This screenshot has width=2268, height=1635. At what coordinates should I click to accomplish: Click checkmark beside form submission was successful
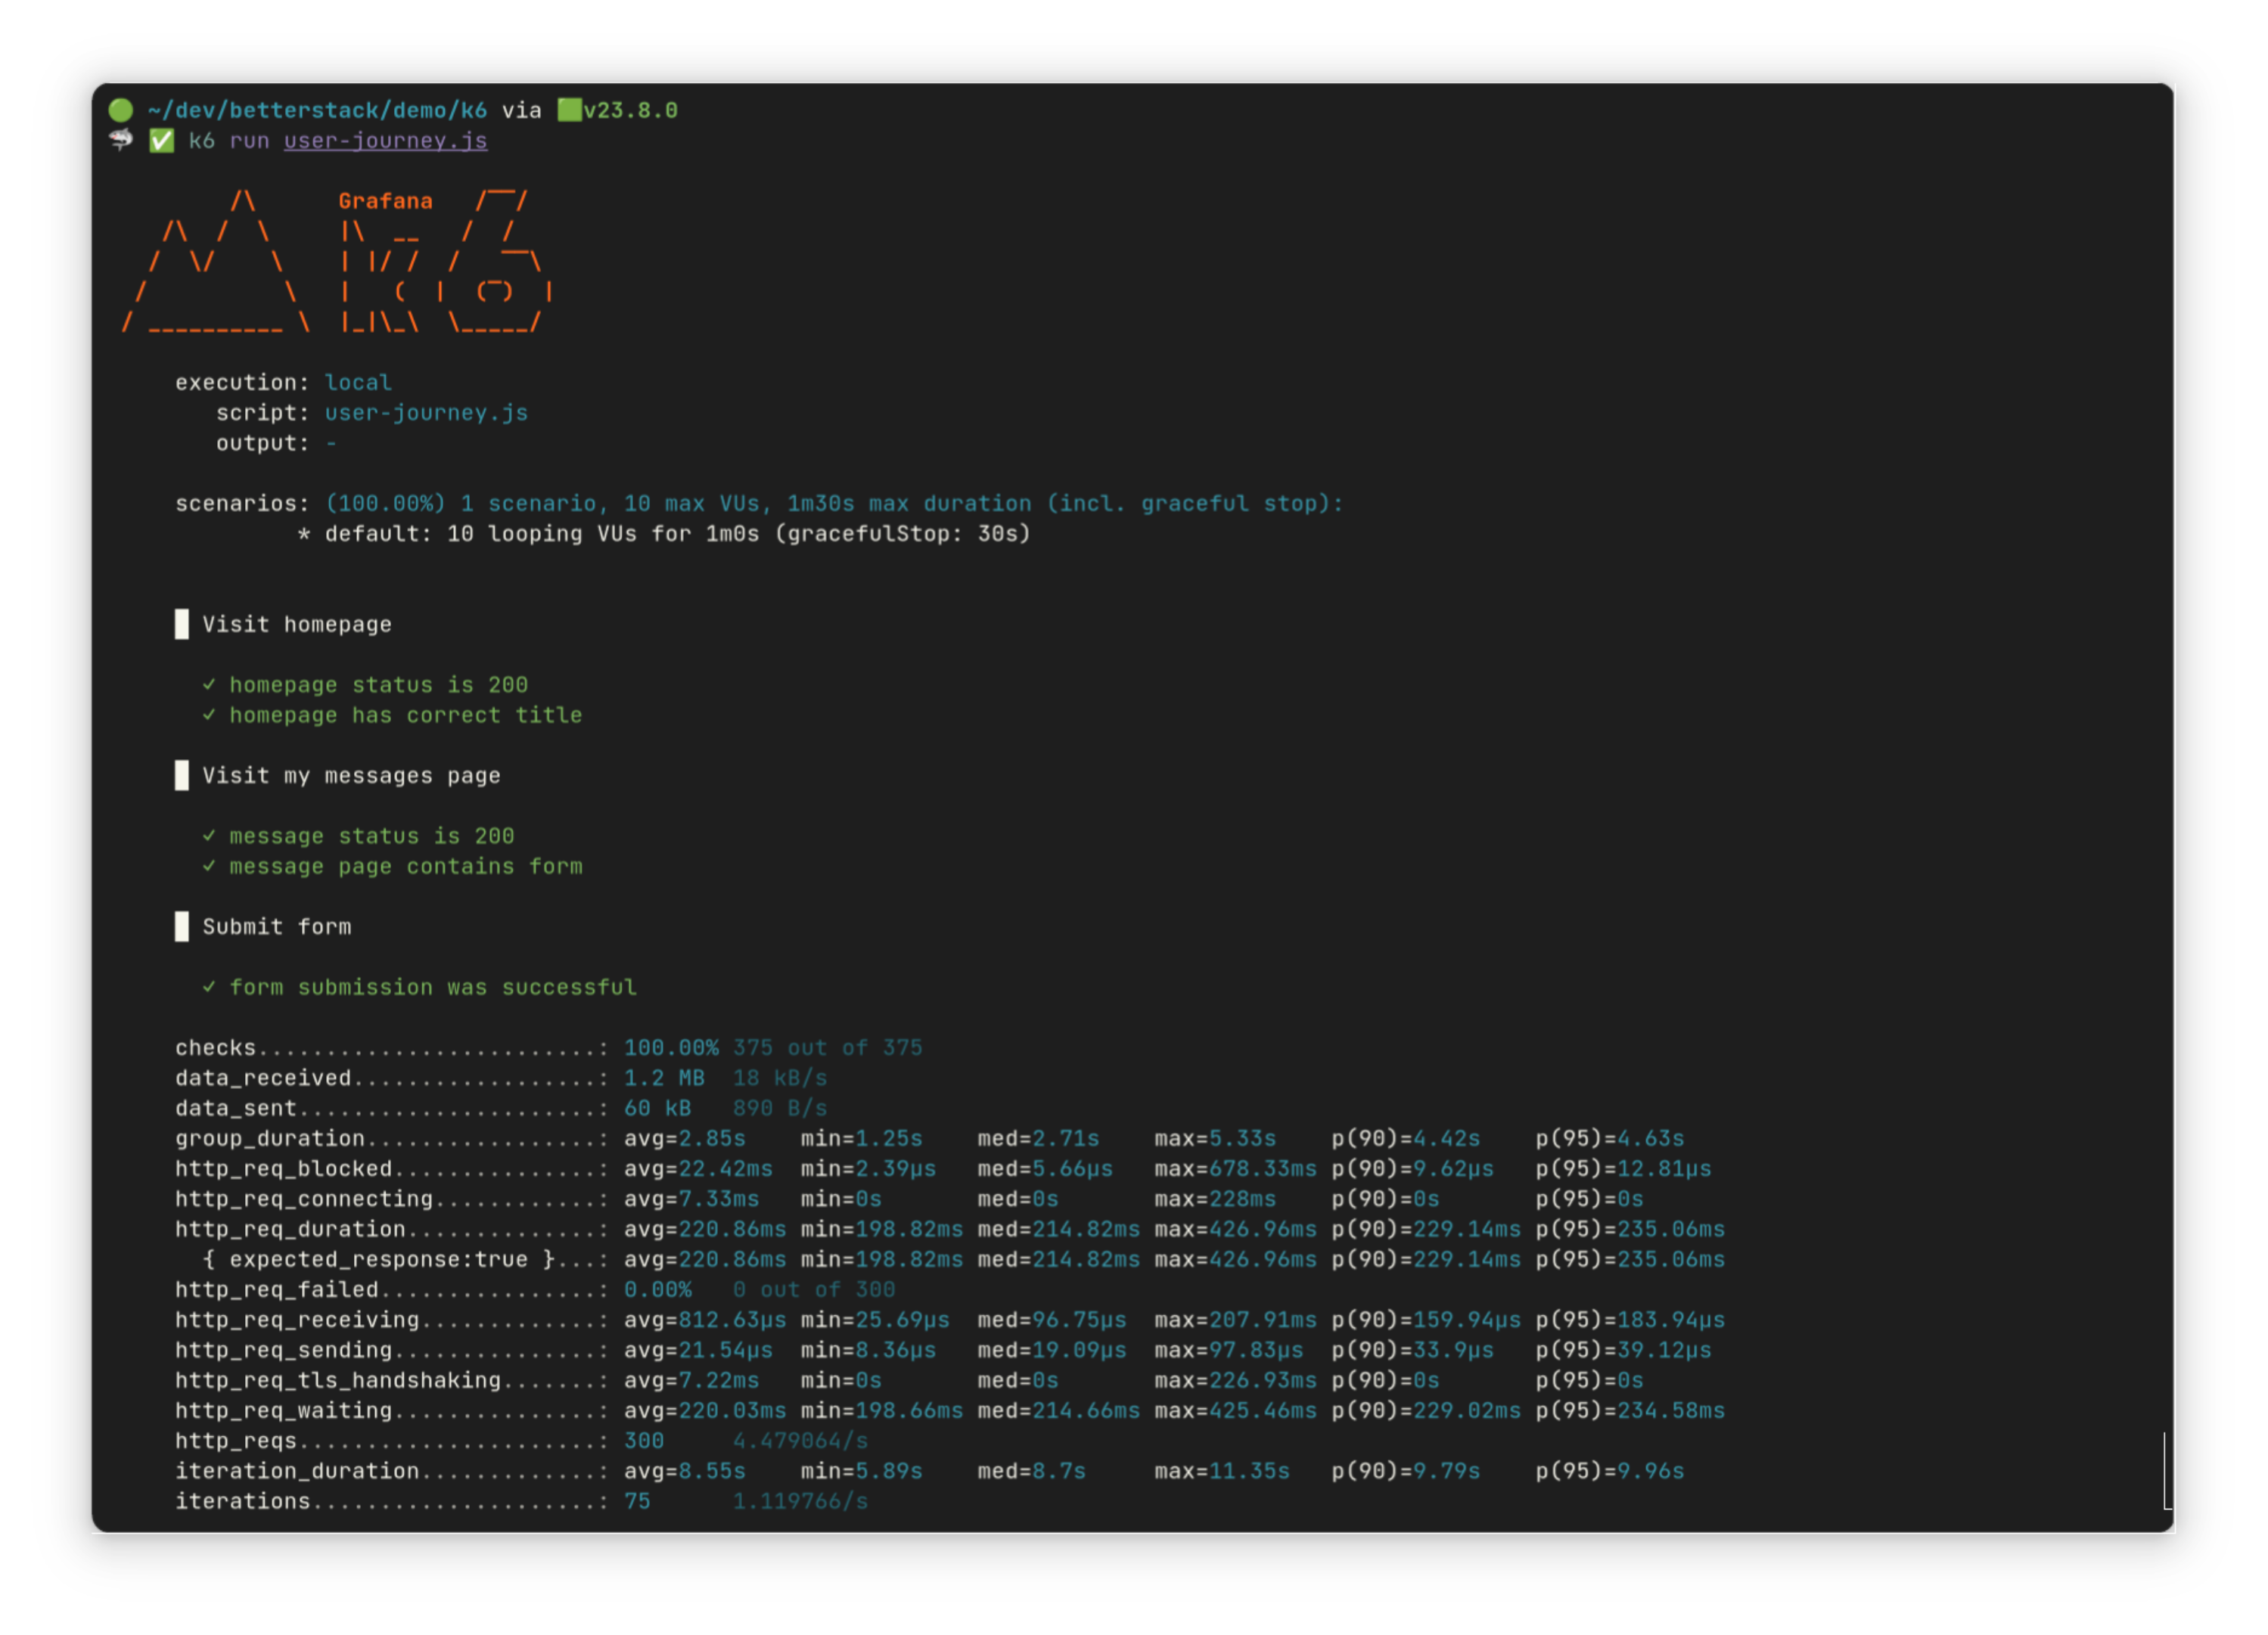(209, 986)
